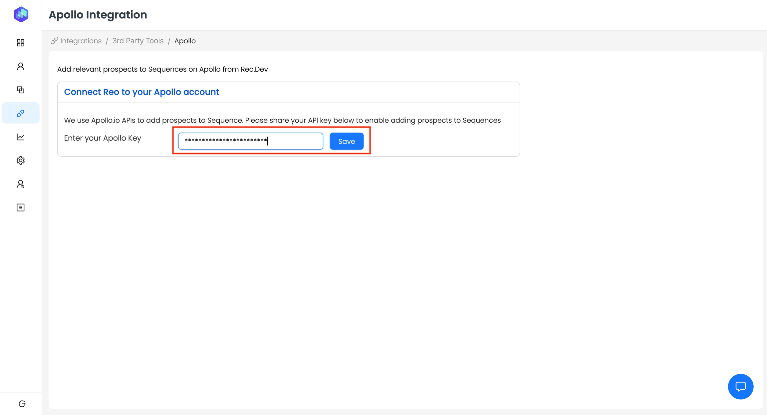This screenshot has width=767, height=415.
Task: Click the plug icon beside Integrations breadcrumb
Action: tap(54, 41)
